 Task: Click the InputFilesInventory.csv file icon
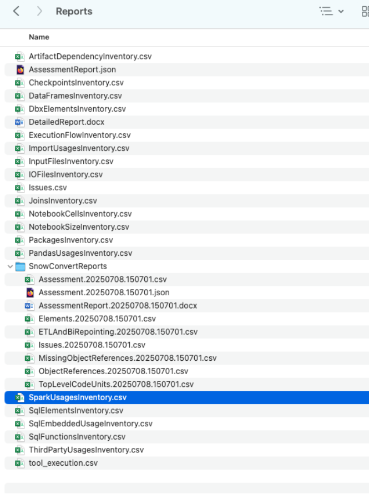pyautogui.click(x=19, y=162)
